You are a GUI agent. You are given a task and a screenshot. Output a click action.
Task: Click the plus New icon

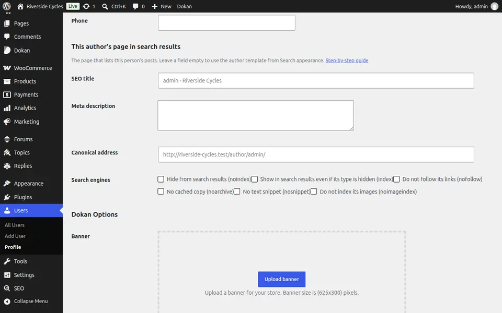click(155, 6)
